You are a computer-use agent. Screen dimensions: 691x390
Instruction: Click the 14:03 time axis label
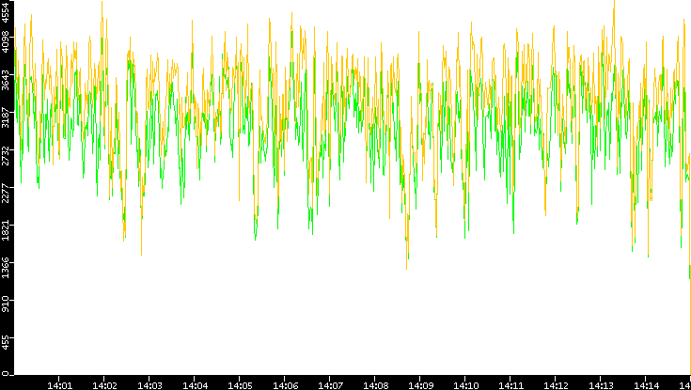pos(149,385)
